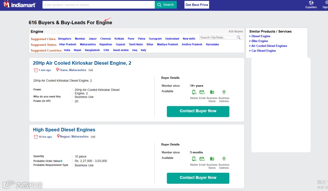Filter by Saudi arabia country
The height and width of the screenshot is (191, 328).
pos(121,50)
